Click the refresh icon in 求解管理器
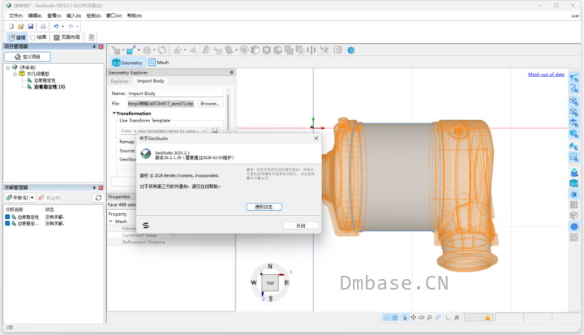This screenshot has height=335, width=584. click(x=98, y=197)
